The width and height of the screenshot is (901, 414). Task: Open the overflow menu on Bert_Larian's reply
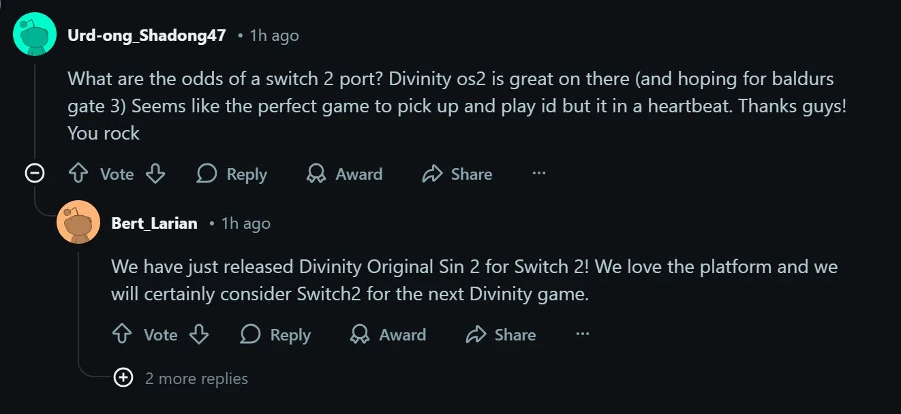[x=583, y=334]
